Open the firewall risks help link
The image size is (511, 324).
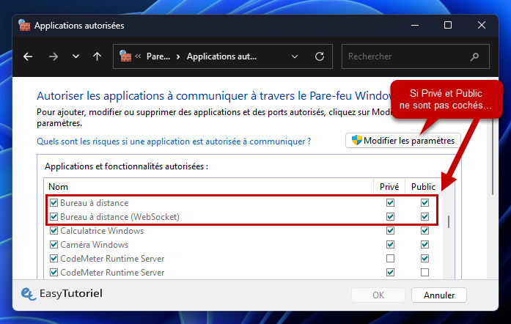click(x=174, y=141)
